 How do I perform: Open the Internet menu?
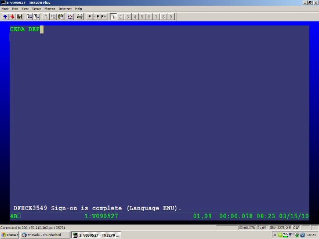pyautogui.click(x=65, y=9)
